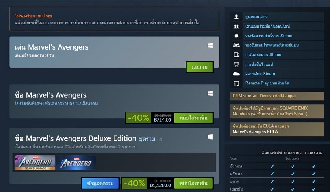The image size is (330, 192).
Task: Click the single-player person icon
Action: 236,17
